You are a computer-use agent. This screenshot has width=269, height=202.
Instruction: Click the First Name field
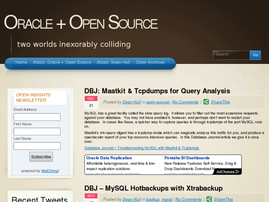tap(37, 131)
